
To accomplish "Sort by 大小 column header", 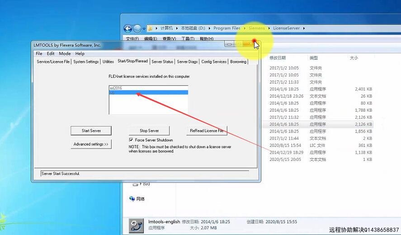I will tap(354, 58).
